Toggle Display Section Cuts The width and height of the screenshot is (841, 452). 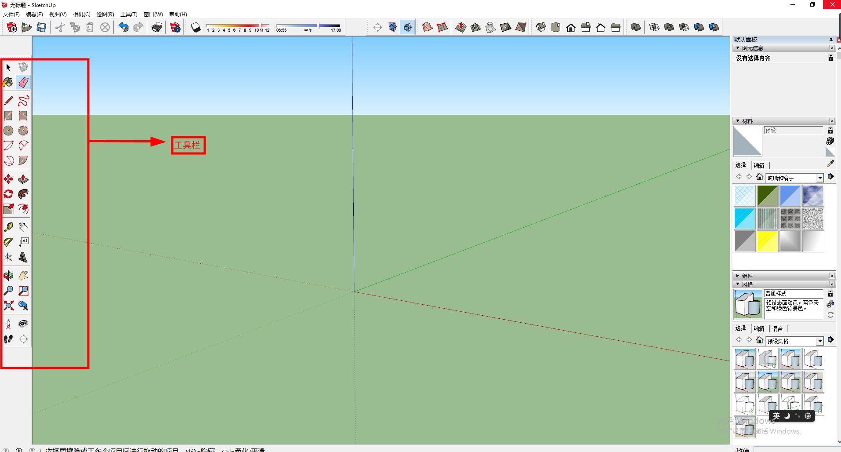[408, 28]
